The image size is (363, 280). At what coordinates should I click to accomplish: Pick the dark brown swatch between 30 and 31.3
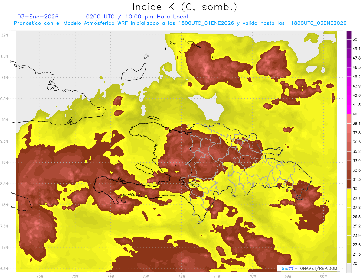[349, 184]
